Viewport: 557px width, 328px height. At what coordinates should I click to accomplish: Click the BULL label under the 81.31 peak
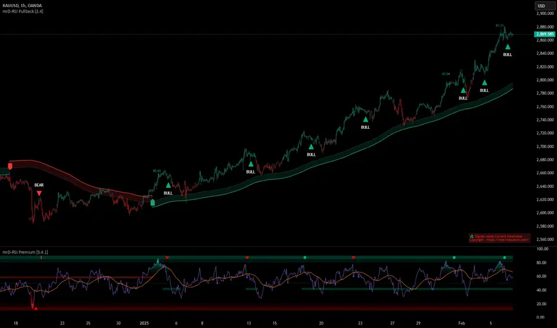(x=507, y=55)
